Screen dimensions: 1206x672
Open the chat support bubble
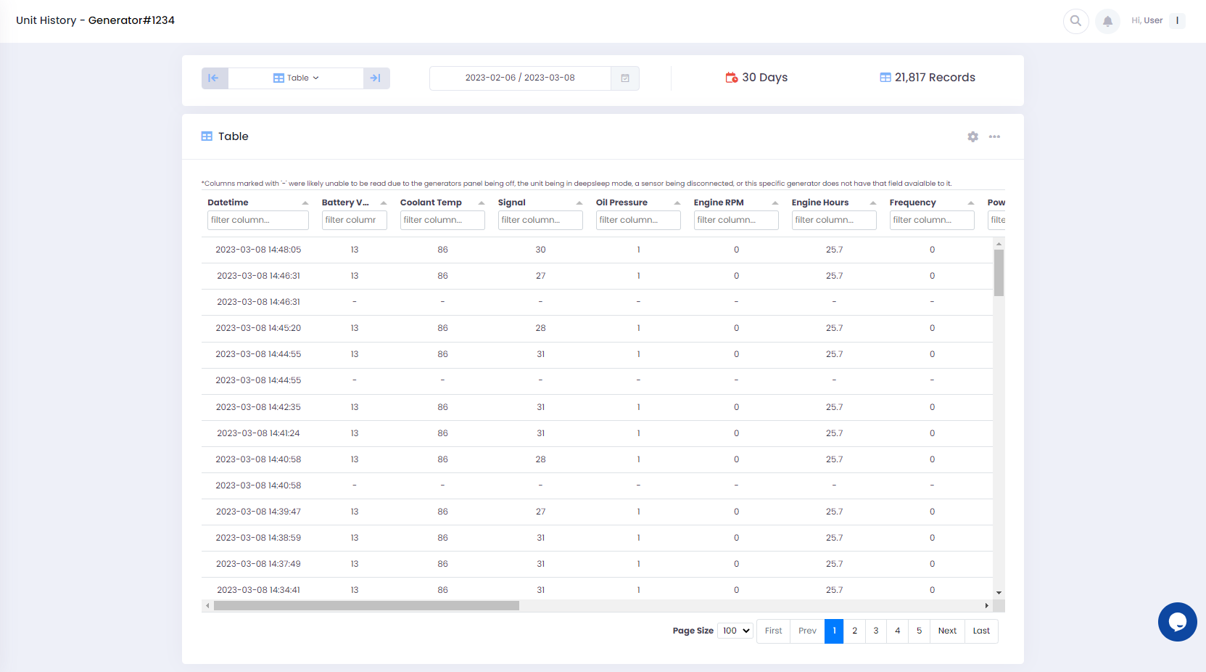[1177, 622]
